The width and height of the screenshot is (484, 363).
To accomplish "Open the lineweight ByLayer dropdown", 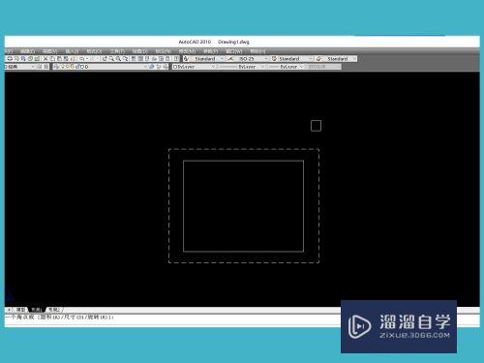I will pyautogui.click(x=286, y=67).
